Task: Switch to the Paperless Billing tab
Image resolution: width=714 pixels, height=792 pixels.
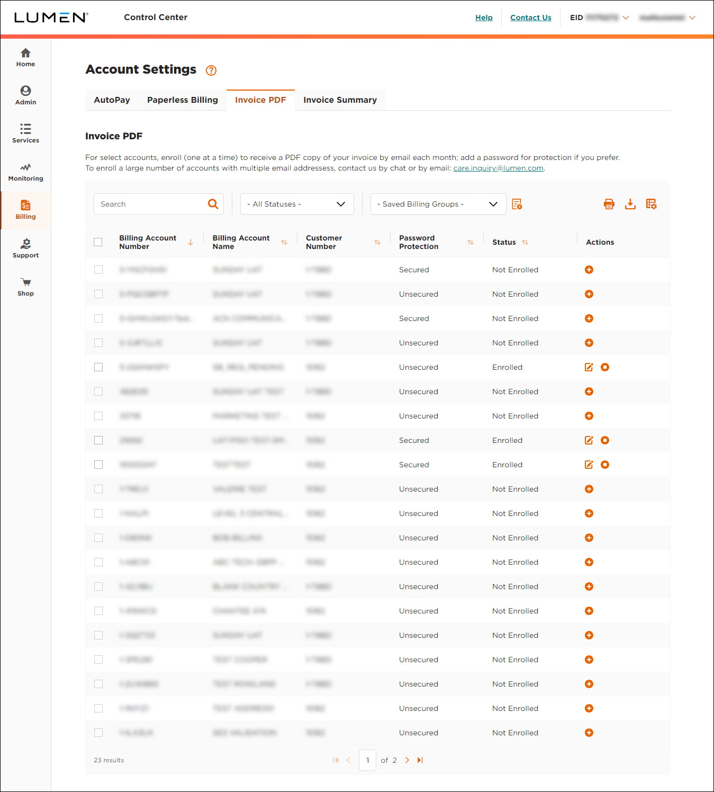Action: point(183,100)
